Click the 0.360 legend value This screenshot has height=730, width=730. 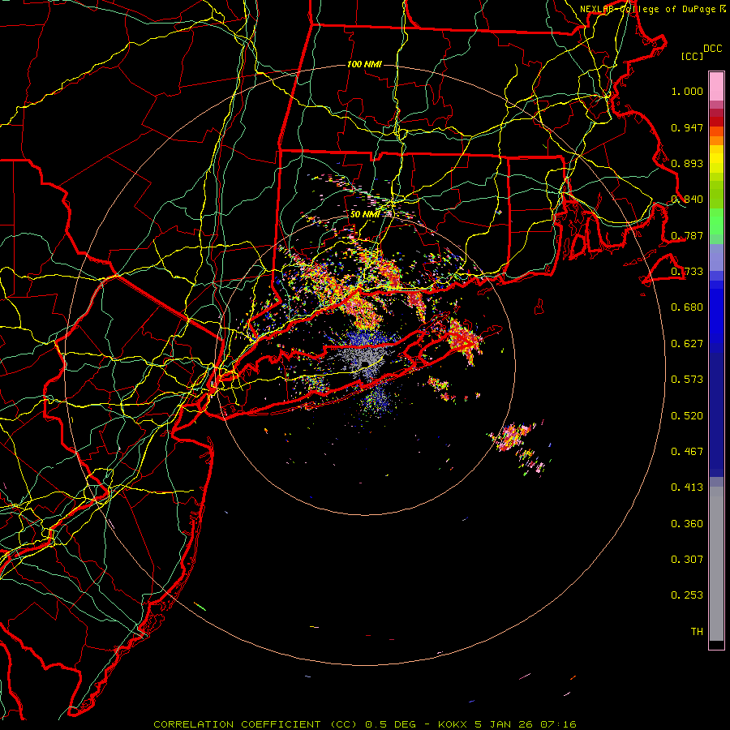[687, 524]
